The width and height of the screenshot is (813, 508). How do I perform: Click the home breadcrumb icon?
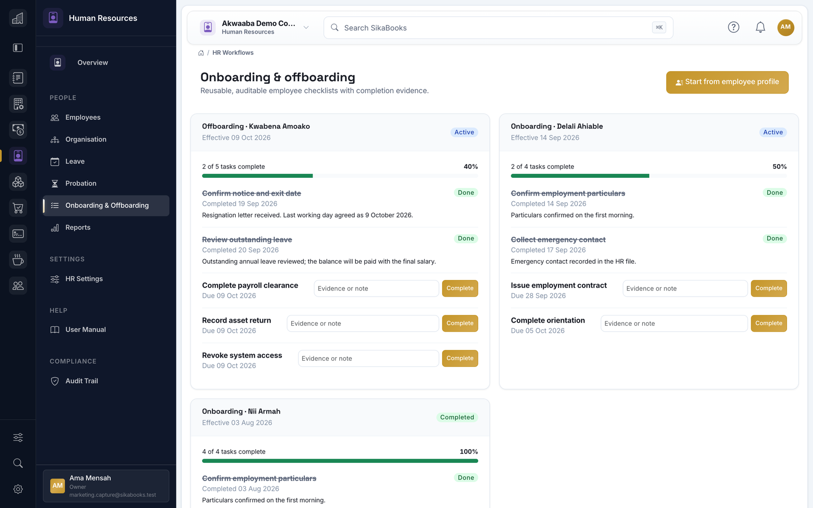tap(201, 53)
